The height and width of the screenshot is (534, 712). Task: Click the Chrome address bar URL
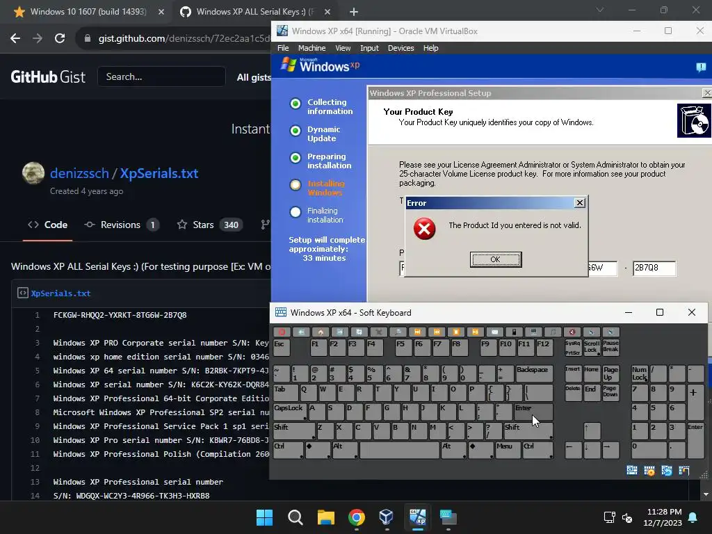[x=184, y=39]
